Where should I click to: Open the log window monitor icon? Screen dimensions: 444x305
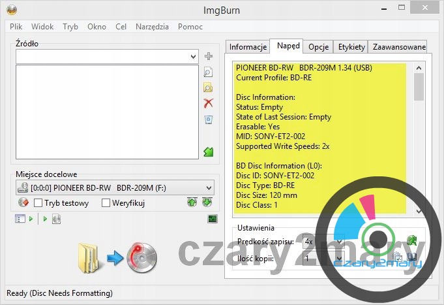click(213, 219)
